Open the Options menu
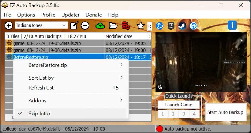 26,15
